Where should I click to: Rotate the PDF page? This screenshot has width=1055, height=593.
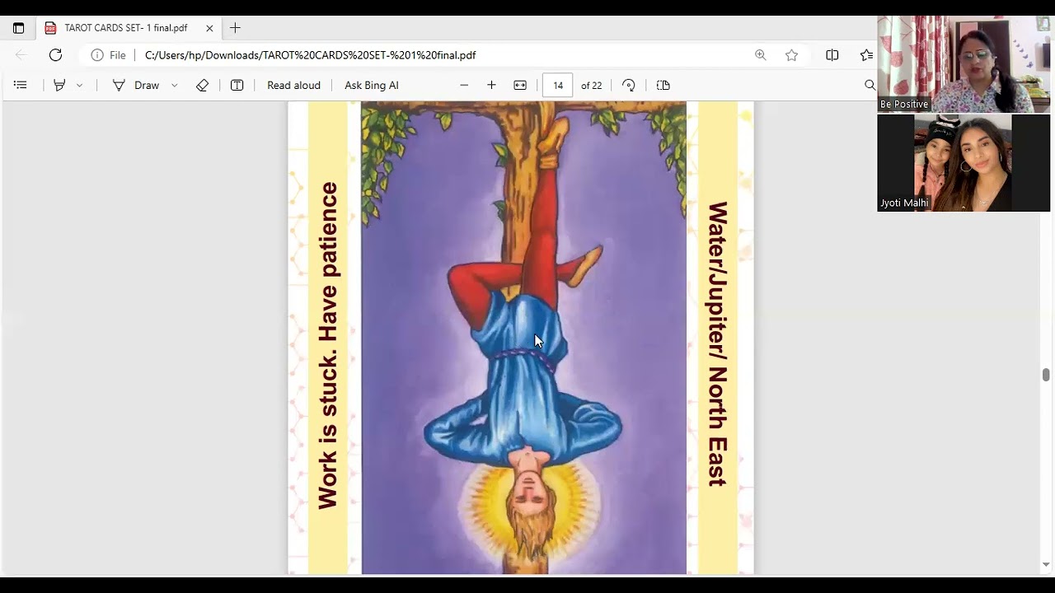(x=629, y=85)
